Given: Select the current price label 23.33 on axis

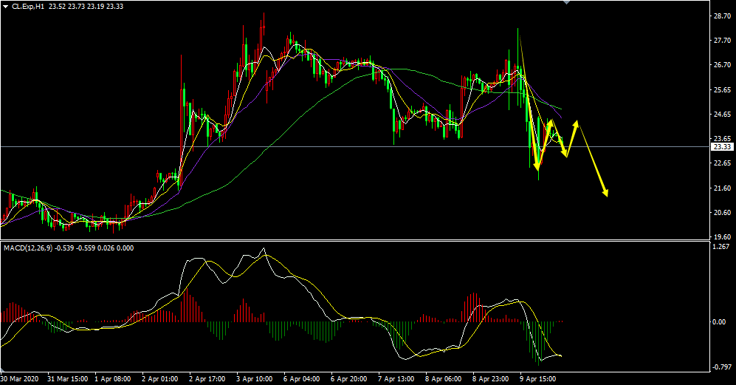Looking at the screenshot, I should pyautogui.click(x=722, y=147).
